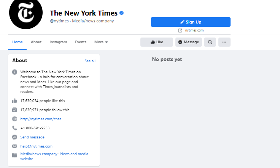Click the help@nytimes.com email link
280x168 pixels.
[36, 146]
